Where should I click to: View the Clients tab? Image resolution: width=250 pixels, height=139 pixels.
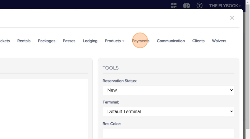(x=198, y=41)
